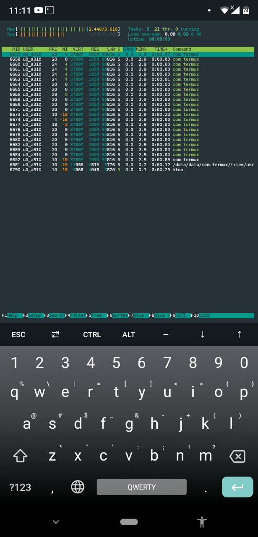Tap the letter k key
Image resolution: width=258 pixels, height=537 pixels.
coord(205,424)
